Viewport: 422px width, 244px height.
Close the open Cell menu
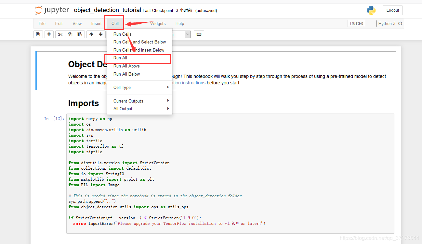(x=115, y=23)
